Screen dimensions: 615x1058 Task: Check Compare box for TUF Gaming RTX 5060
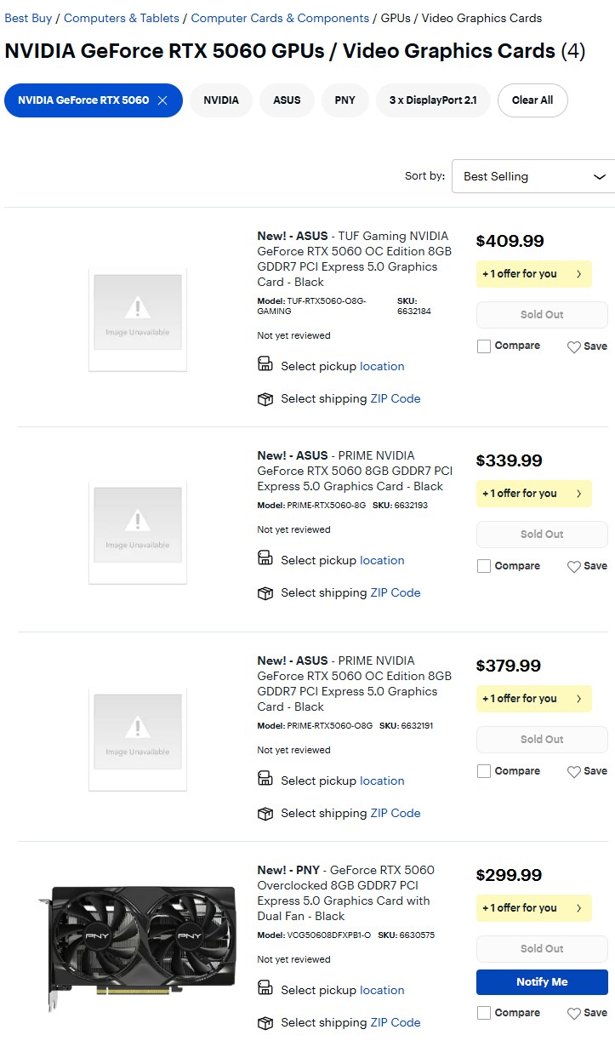484,346
